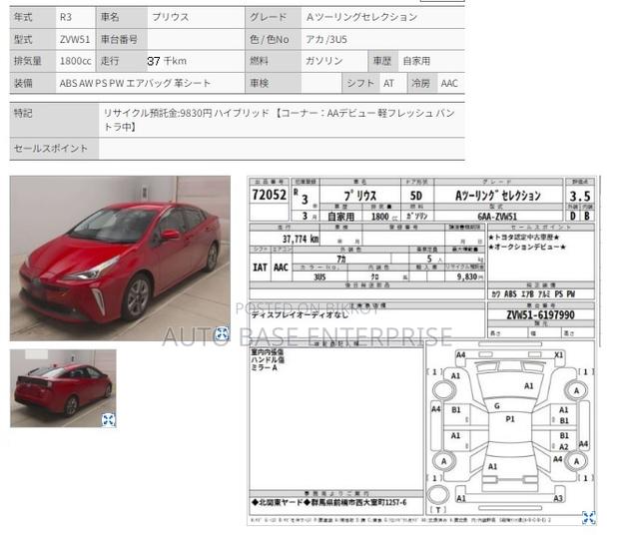Click the 5D door type on sheet
The width and height of the screenshot is (619, 541).
416,196
